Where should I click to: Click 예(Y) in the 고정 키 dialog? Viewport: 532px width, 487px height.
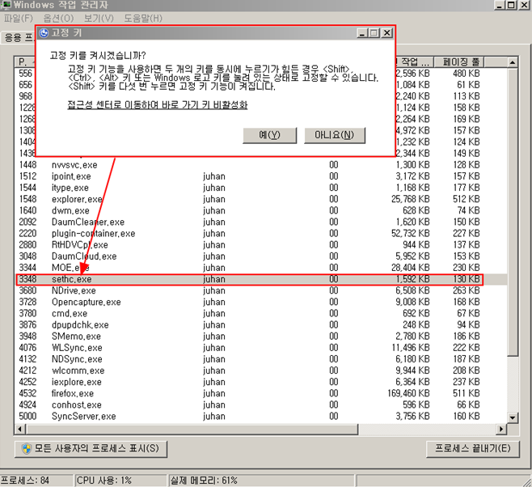click(x=270, y=135)
